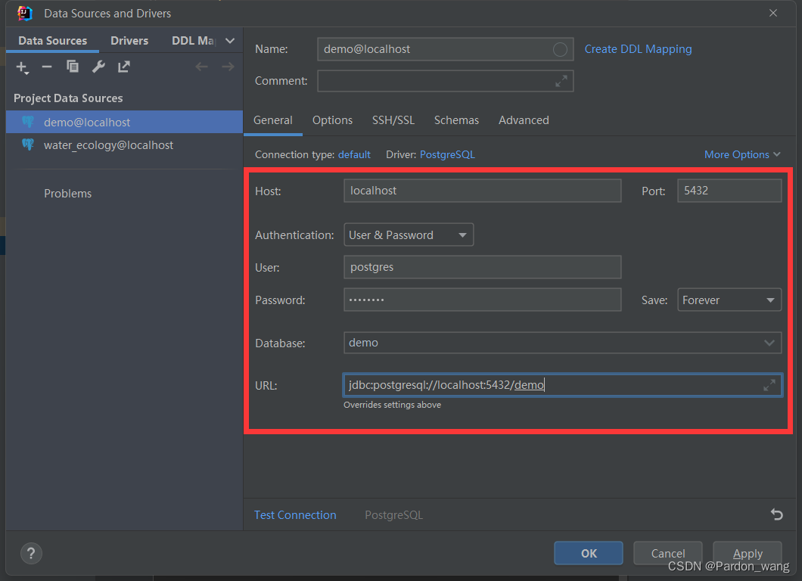Select the Options tab

(332, 120)
